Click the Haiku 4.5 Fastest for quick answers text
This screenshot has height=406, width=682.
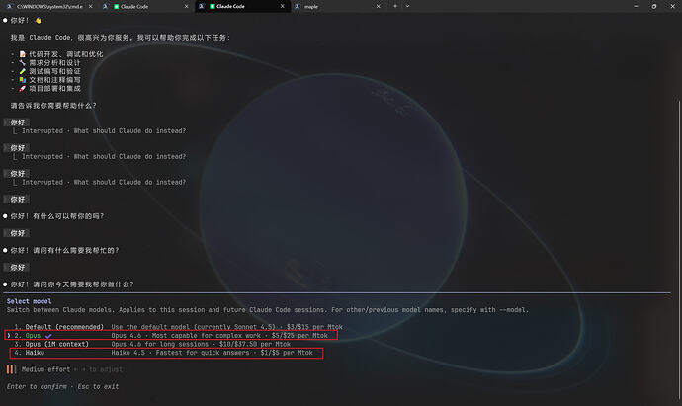tap(212, 353)
